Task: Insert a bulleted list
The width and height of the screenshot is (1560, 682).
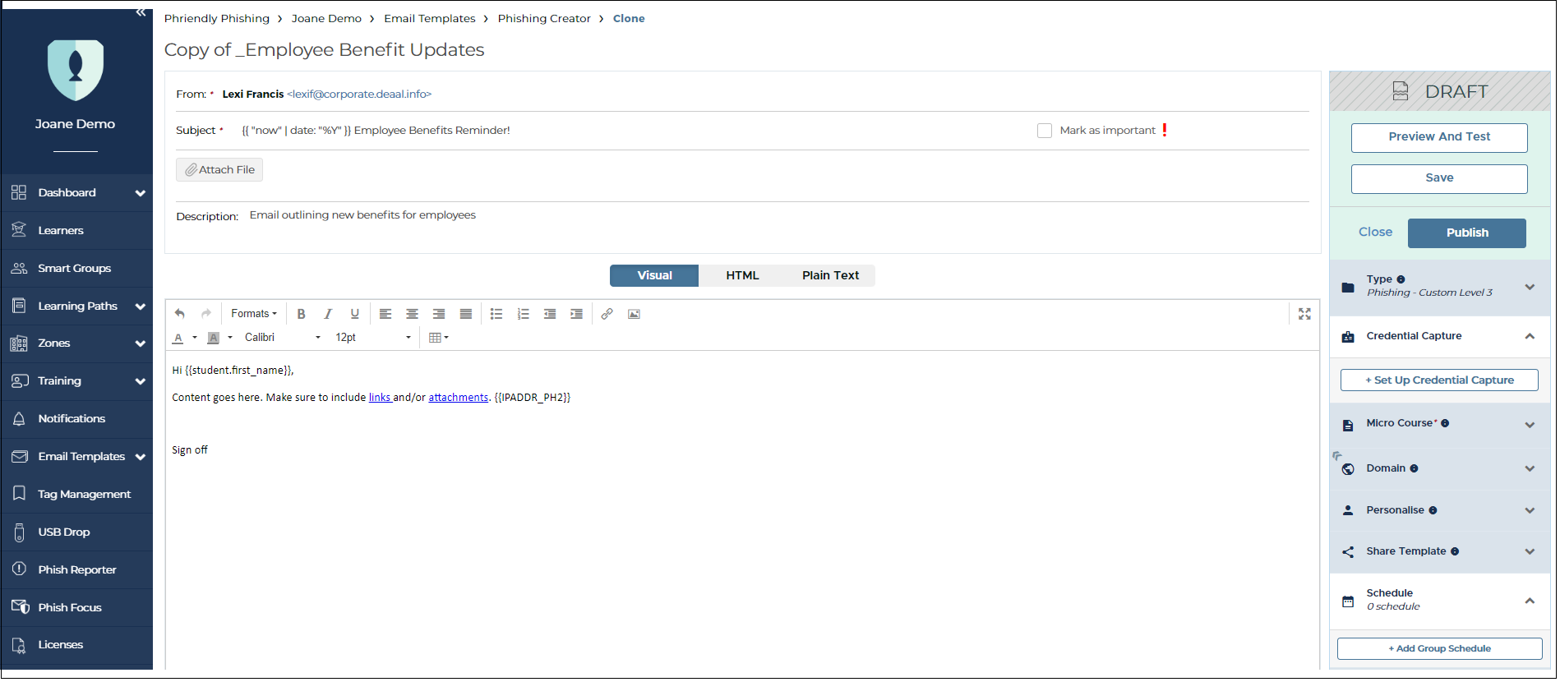Action: click(496, 314)
